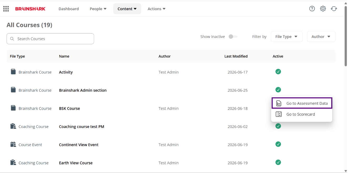Click the Search Courses field
Viewport: 348px width, 173px height.
tap(50, 39)
